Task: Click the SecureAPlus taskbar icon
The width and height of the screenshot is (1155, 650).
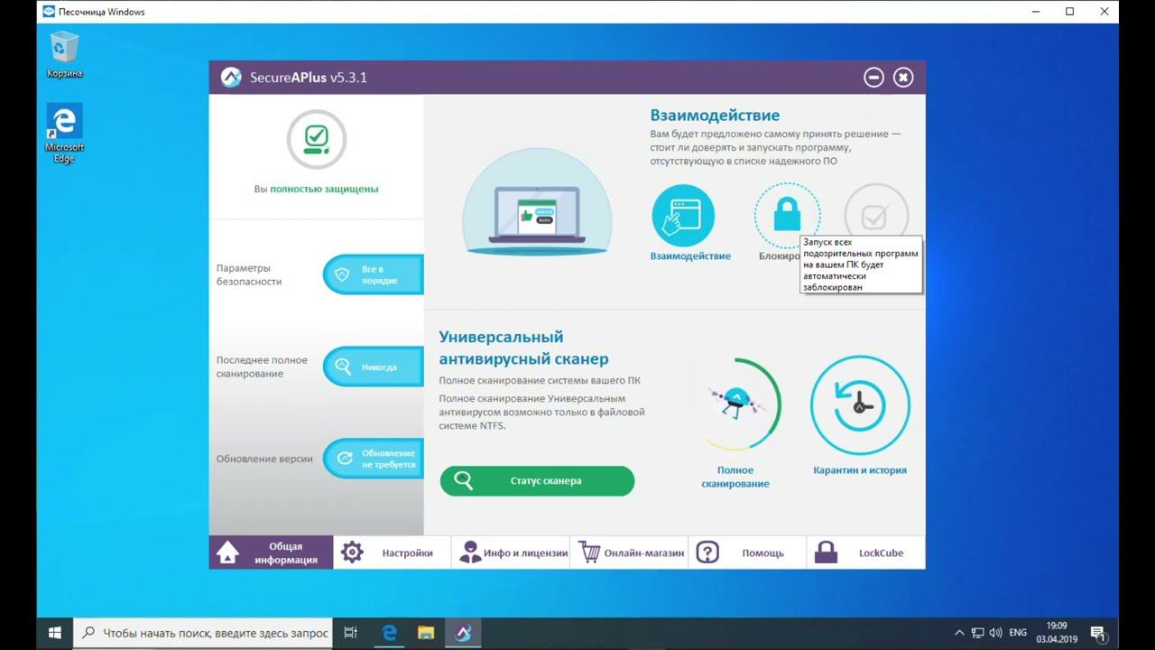Action: 463,633
